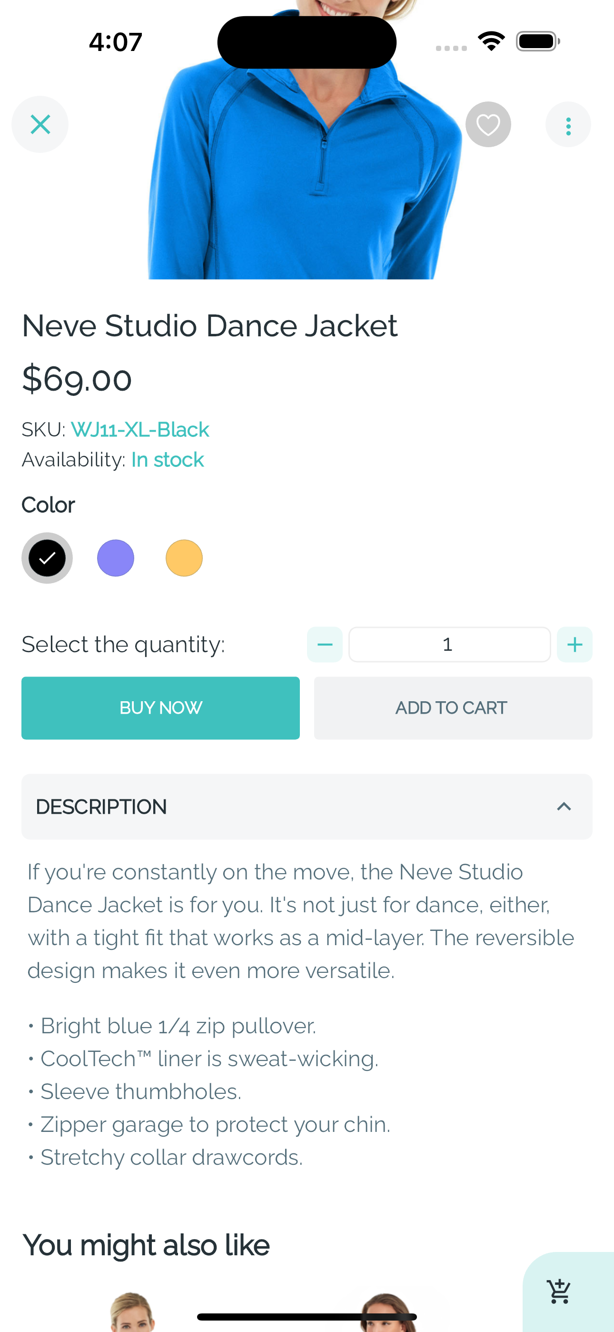Increase quantity with the plus button

(x=574, y=644)
